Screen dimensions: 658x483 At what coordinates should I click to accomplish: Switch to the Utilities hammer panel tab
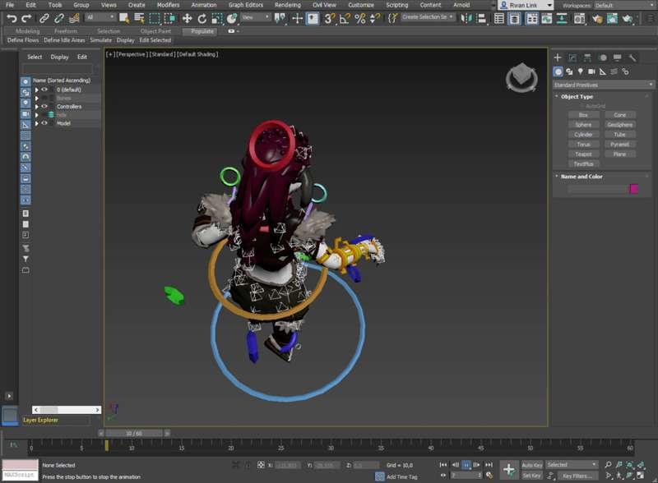tap(633, 57)
